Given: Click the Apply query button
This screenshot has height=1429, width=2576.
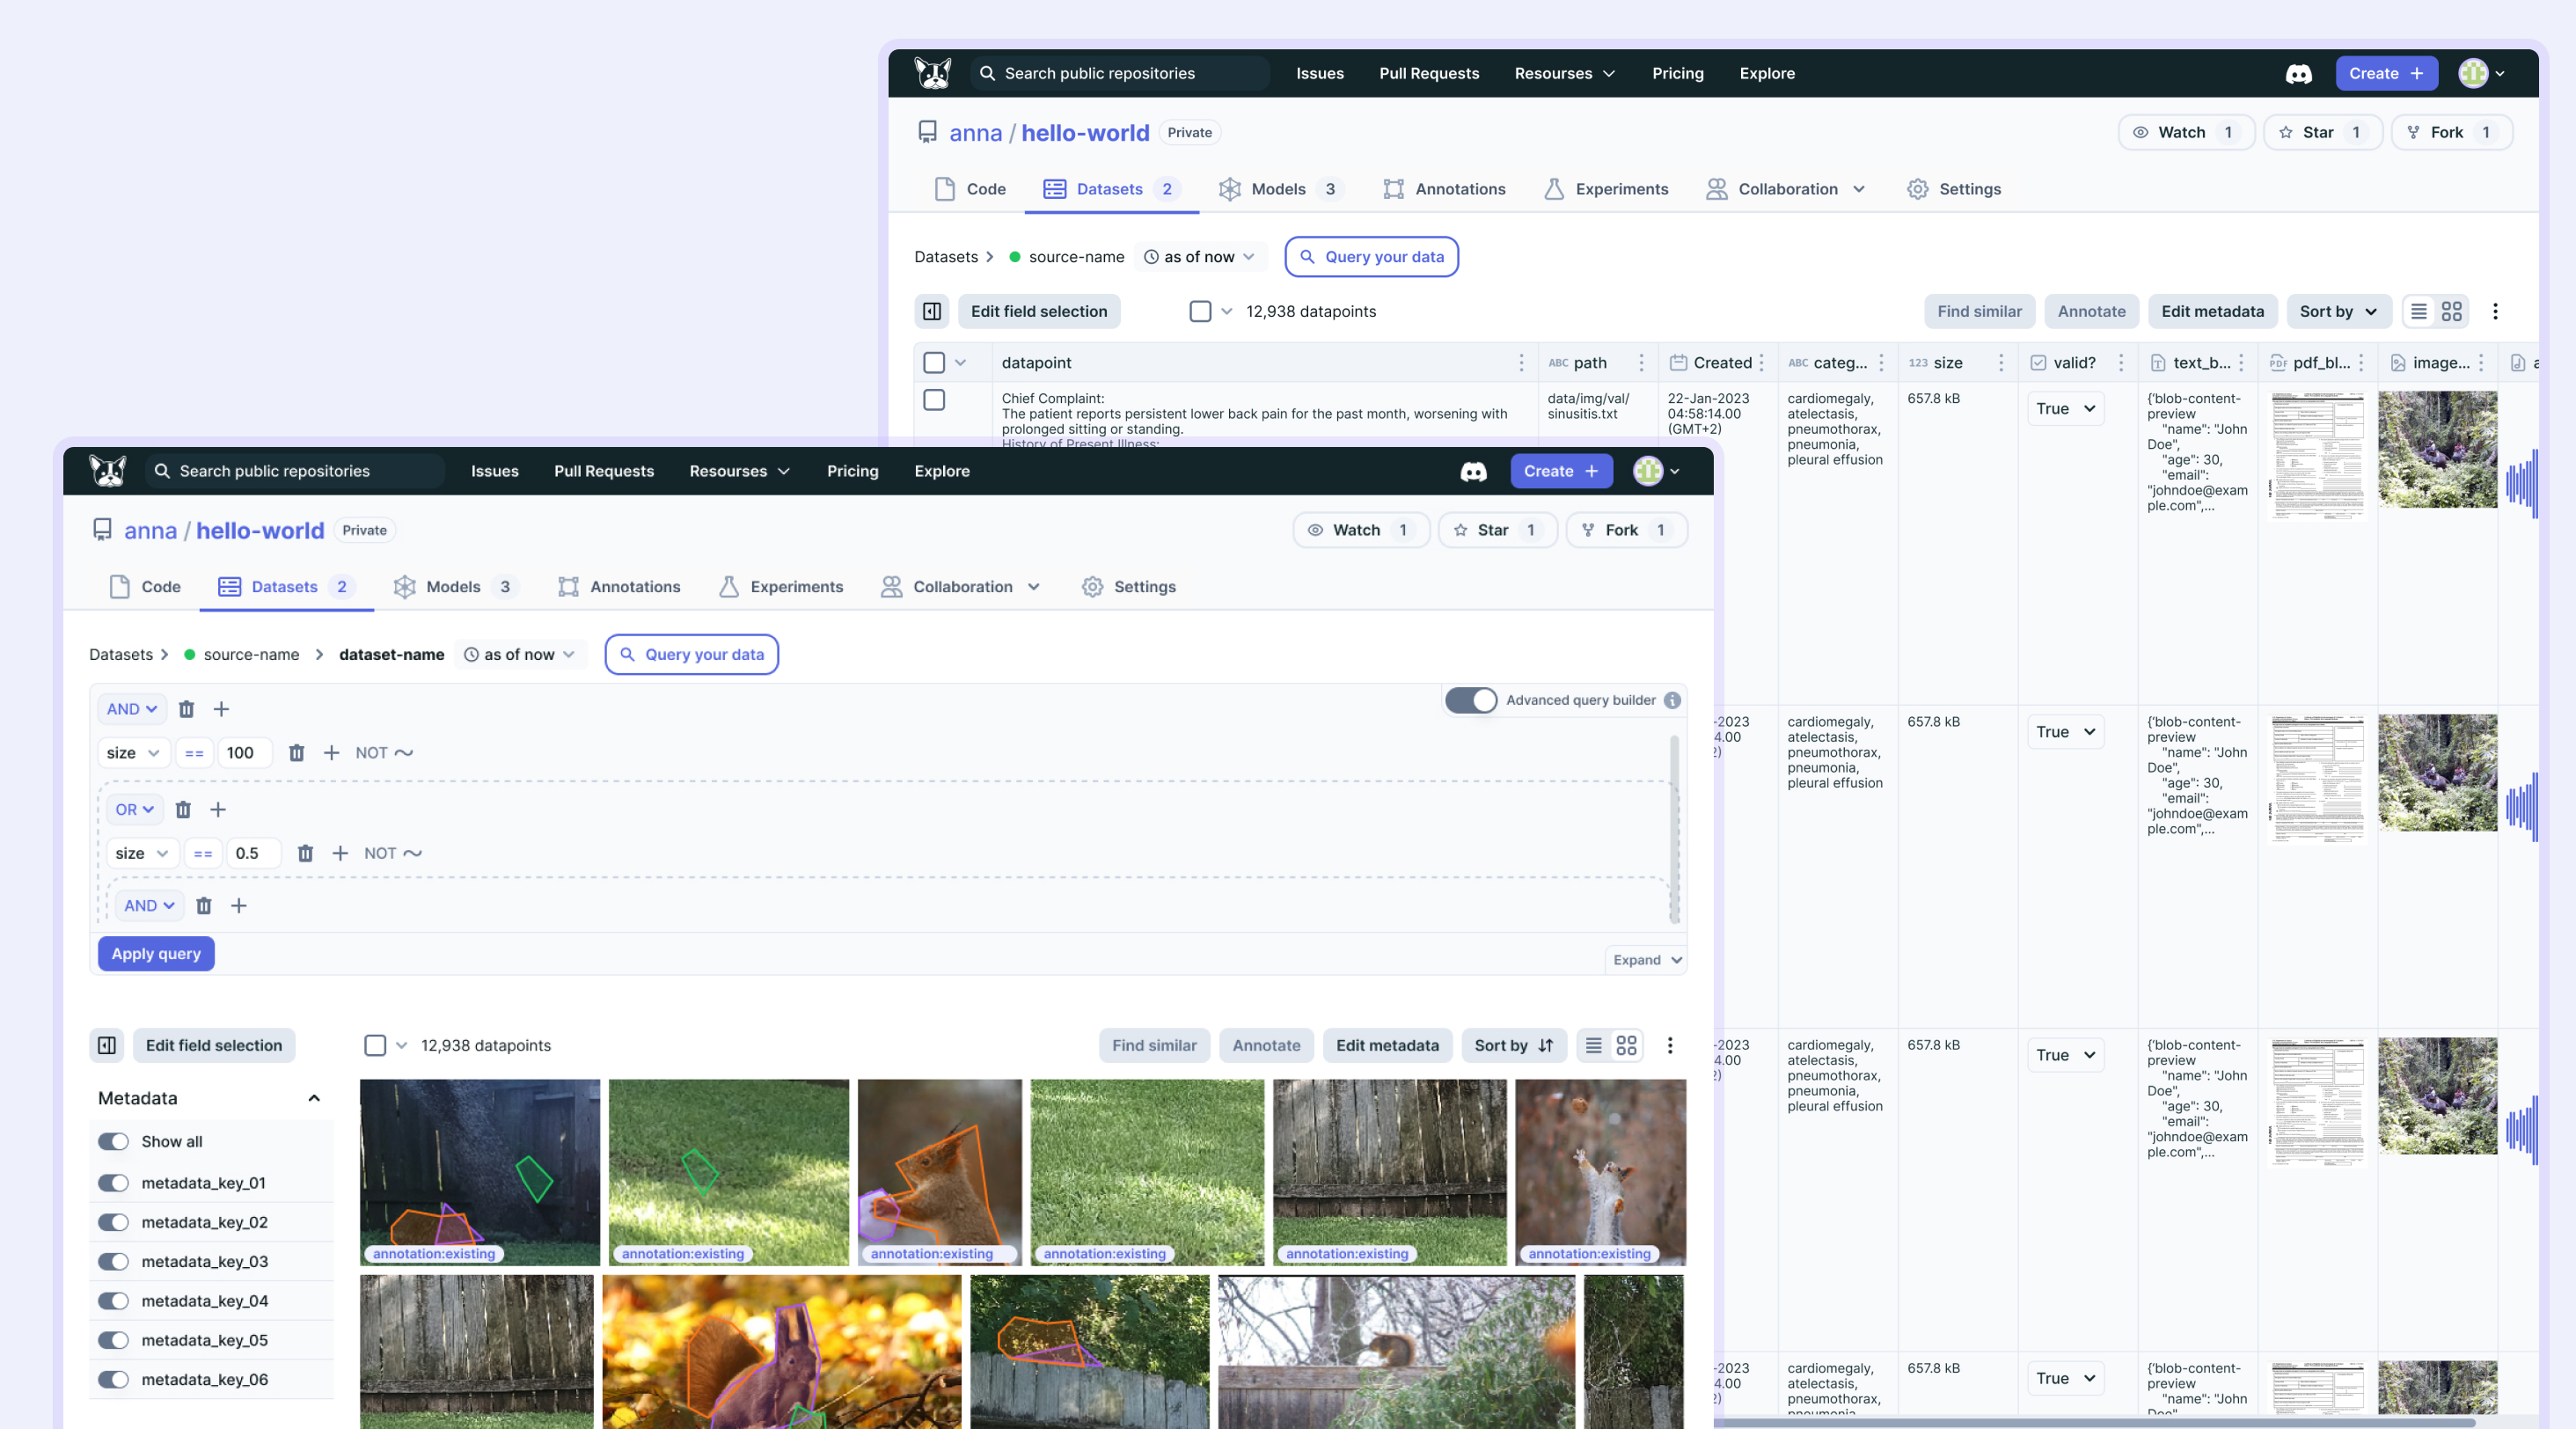Looking at the screenshot, I should [x=156, y=954].
